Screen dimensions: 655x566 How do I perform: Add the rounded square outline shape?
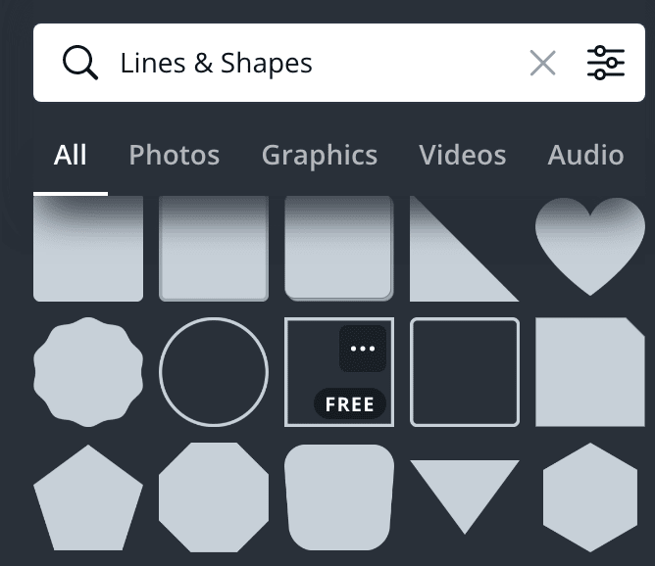(x=465, y=372)
